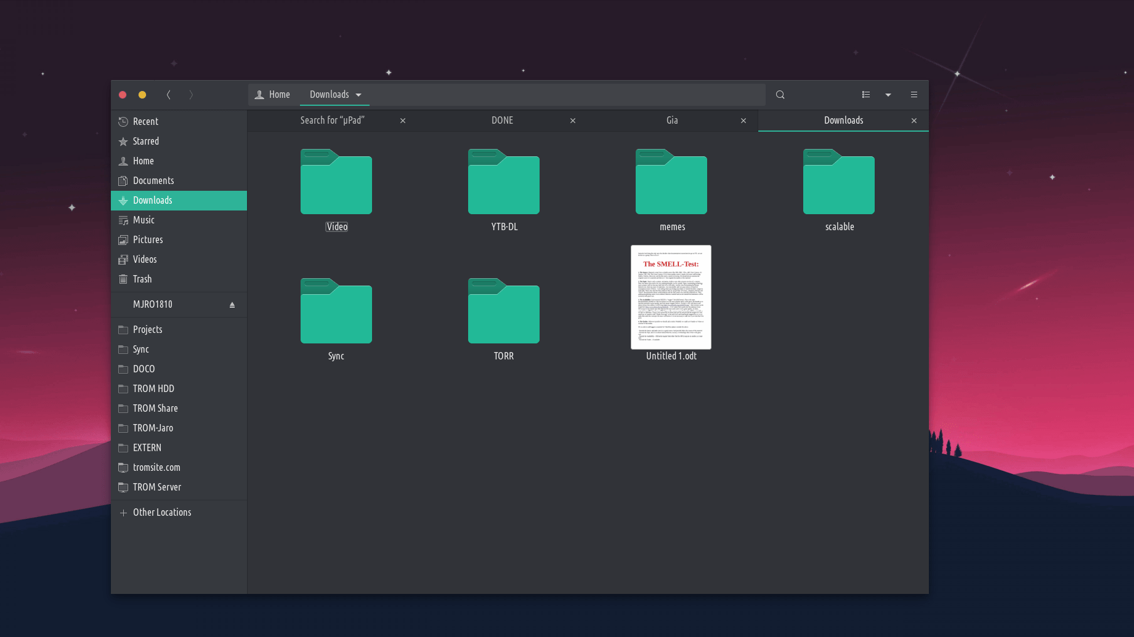The height and width of the screenshot is (637, 1134).
Task: Expand the Downloads path dropdown
Action: [x=358, y=95]
